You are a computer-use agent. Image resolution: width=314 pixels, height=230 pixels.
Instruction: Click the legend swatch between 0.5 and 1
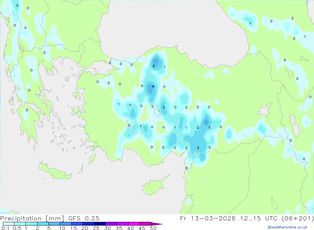tap(20, 224)
